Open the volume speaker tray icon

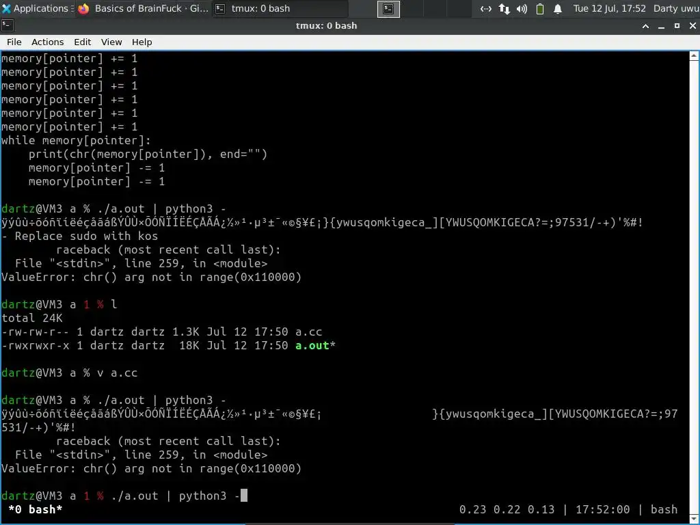[x=522, y=8]
